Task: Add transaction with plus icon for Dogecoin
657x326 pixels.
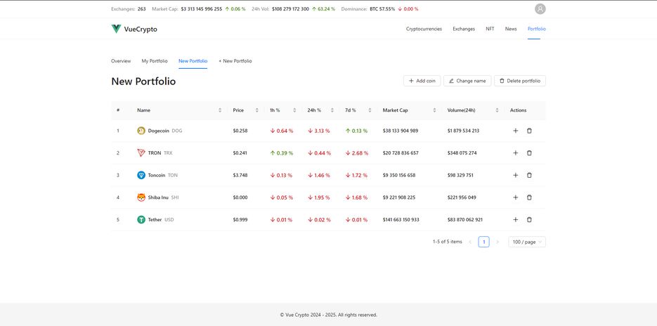Action: click(515, 131)
